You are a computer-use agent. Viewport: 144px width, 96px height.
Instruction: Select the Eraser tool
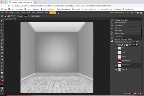click(x=2, y=50)
